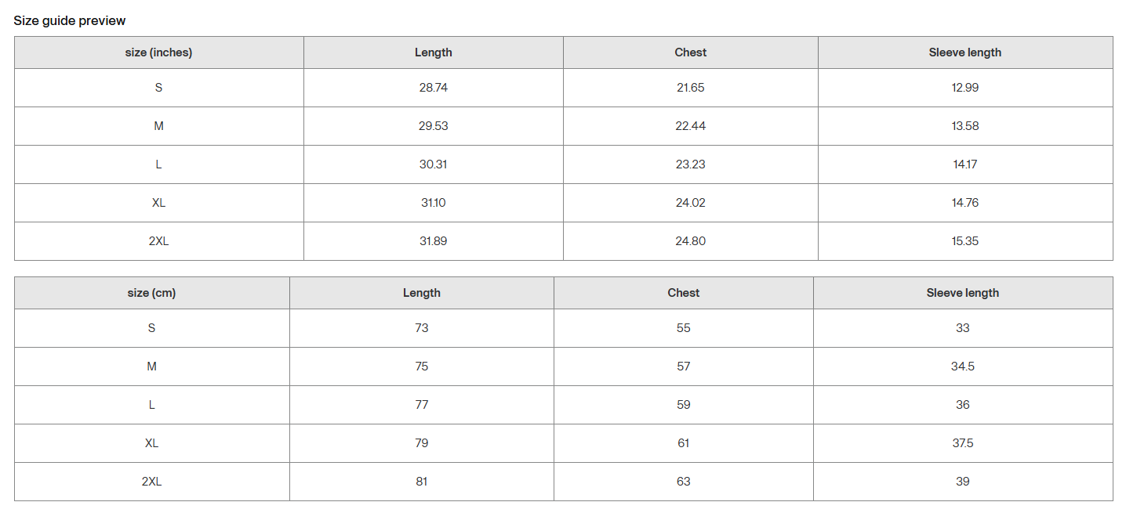Select the 81 length cell

(421, 482)
